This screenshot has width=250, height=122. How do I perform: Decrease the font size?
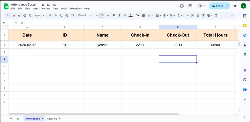(96, 15)
